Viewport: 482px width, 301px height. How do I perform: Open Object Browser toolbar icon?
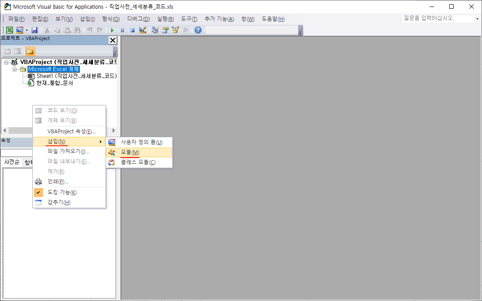tap(175, 30)
